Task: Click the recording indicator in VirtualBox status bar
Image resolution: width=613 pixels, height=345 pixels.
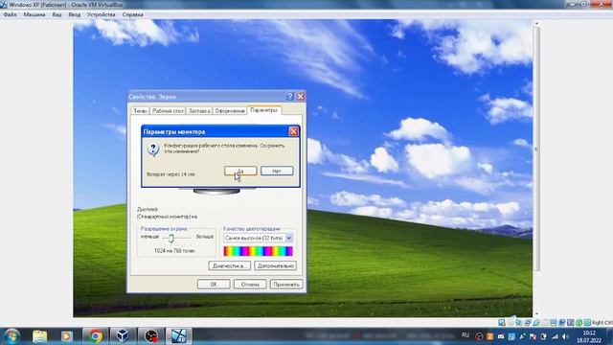Action: [x=562, y=323]
